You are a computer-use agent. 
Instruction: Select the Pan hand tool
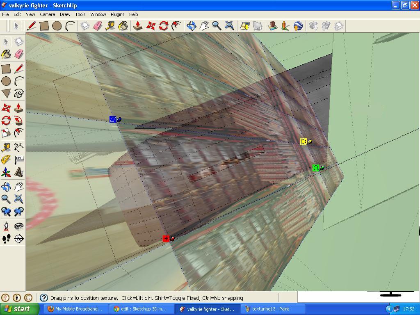pos(19,187)
